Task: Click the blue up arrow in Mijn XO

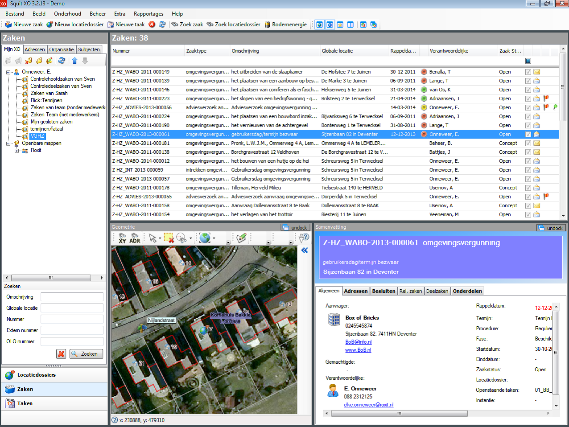Action: tap(74, 61)
